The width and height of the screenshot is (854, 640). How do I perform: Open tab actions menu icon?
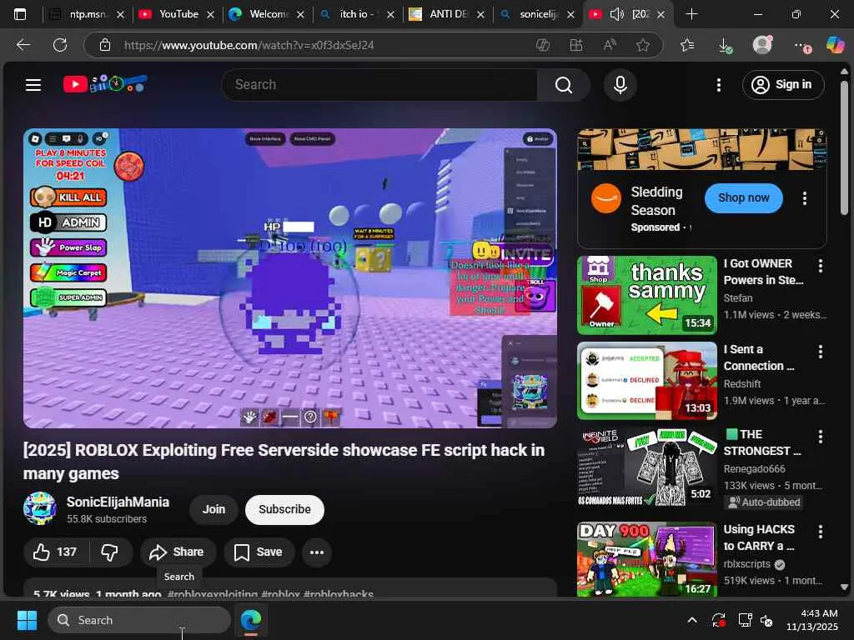pos(20,14)
